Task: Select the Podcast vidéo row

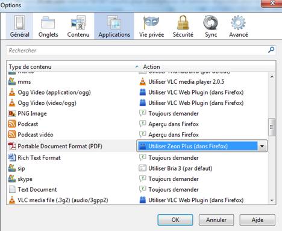Action: (x=138, y=134)
